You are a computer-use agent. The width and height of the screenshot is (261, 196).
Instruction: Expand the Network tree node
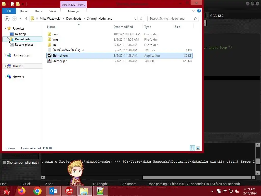point(5,77)
